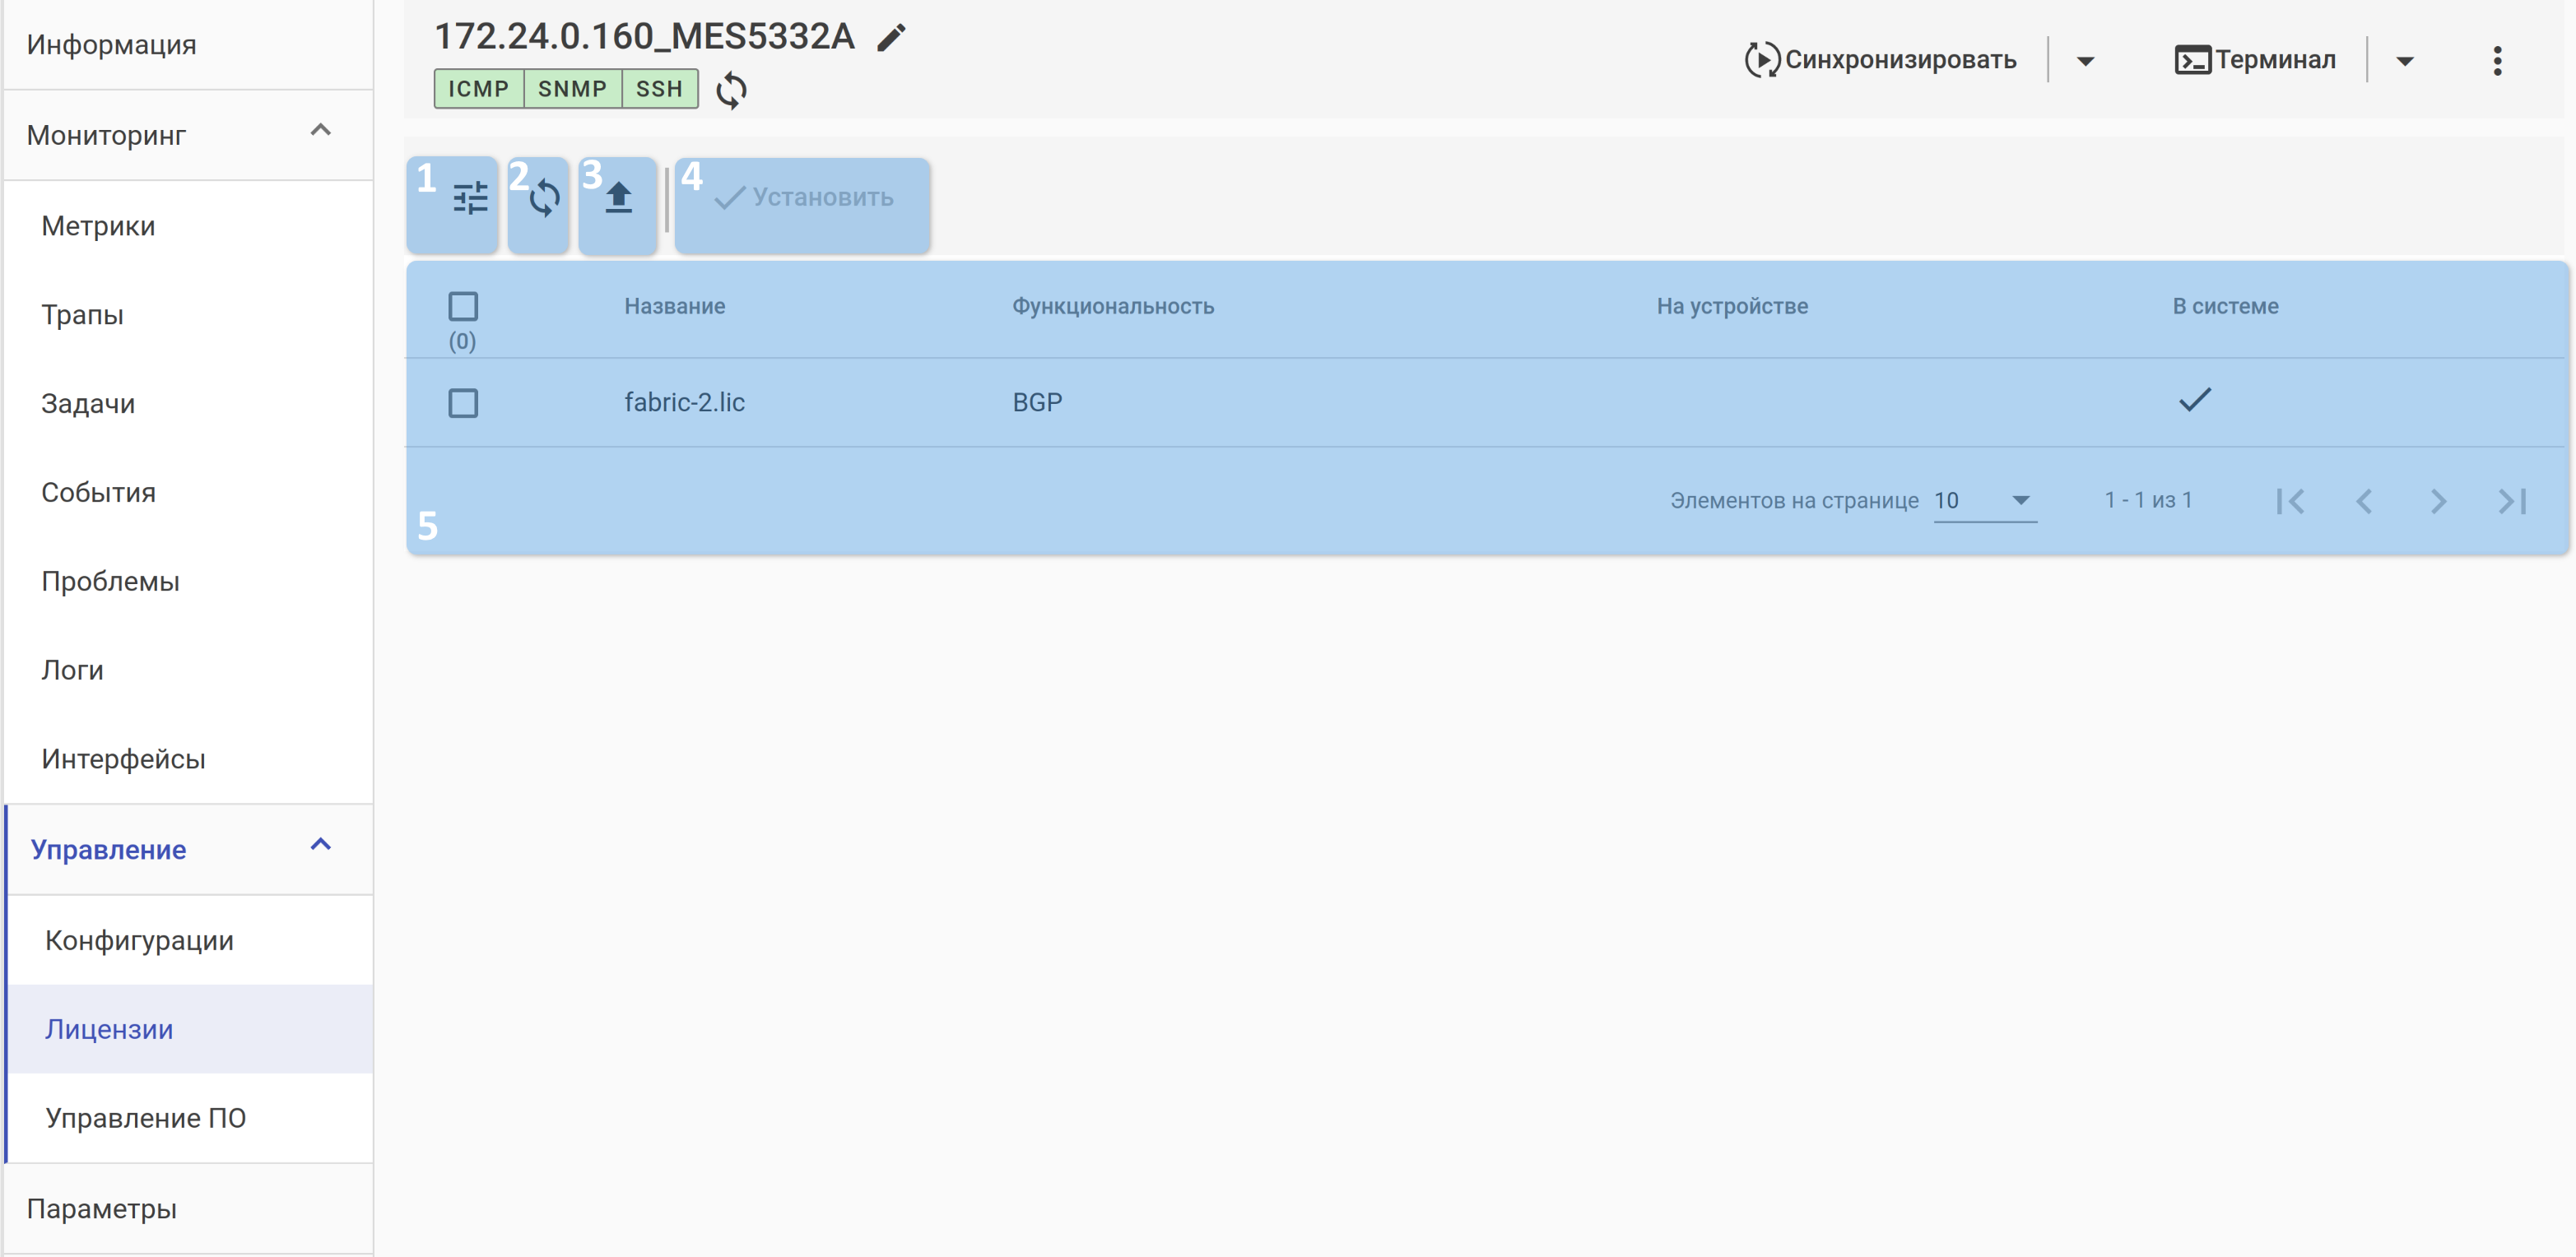Open the three-dot more options menu

(x=2496, y=61)
